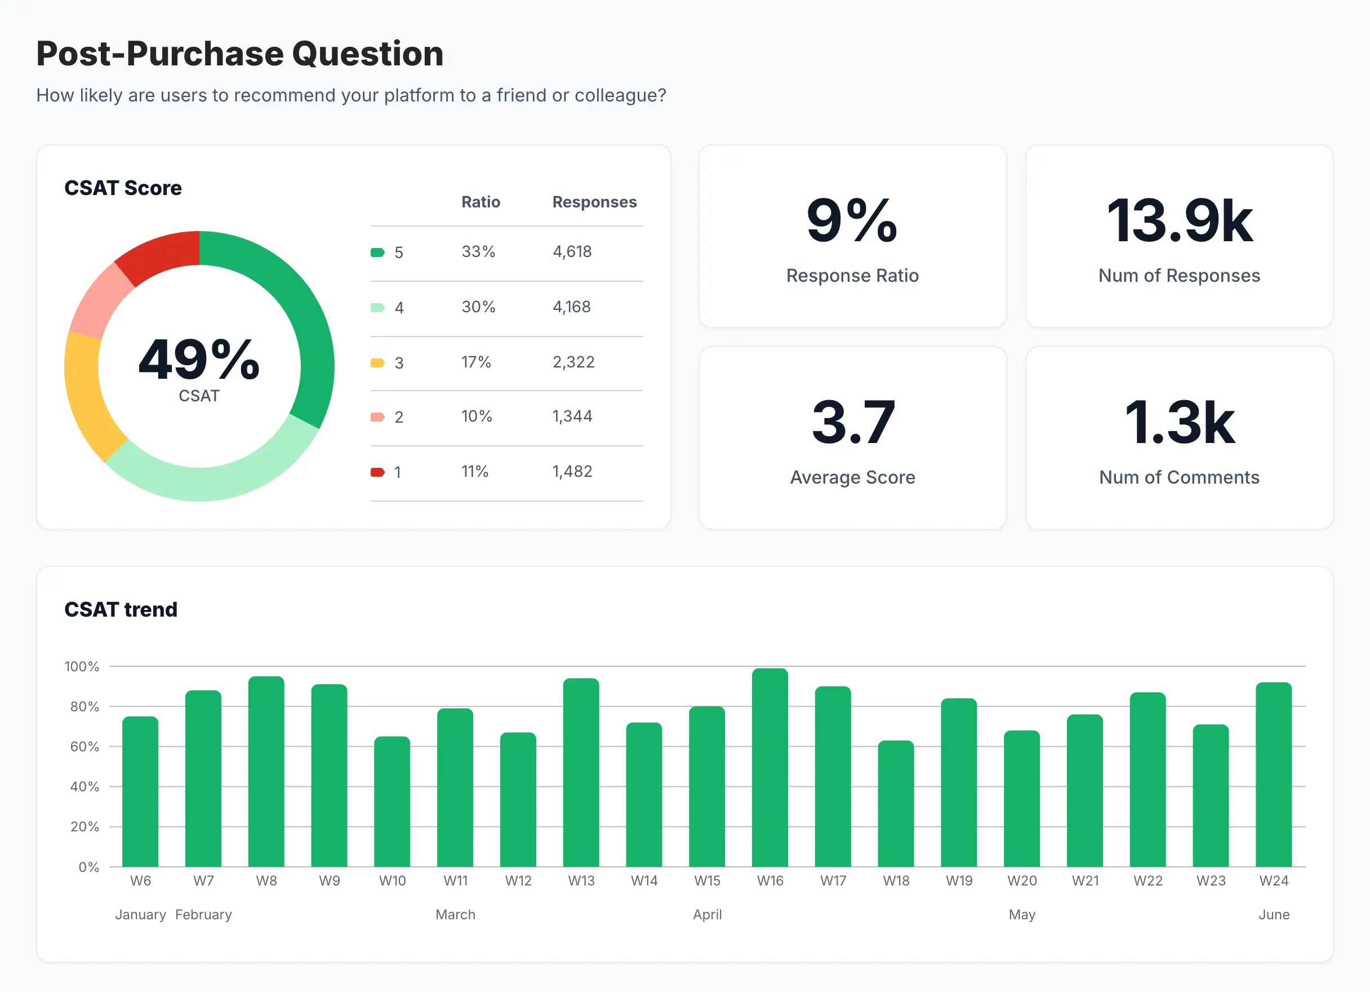The image size is (1370, 992).
Task: Select the 1,344 responses value
Action: pos(572,417)
